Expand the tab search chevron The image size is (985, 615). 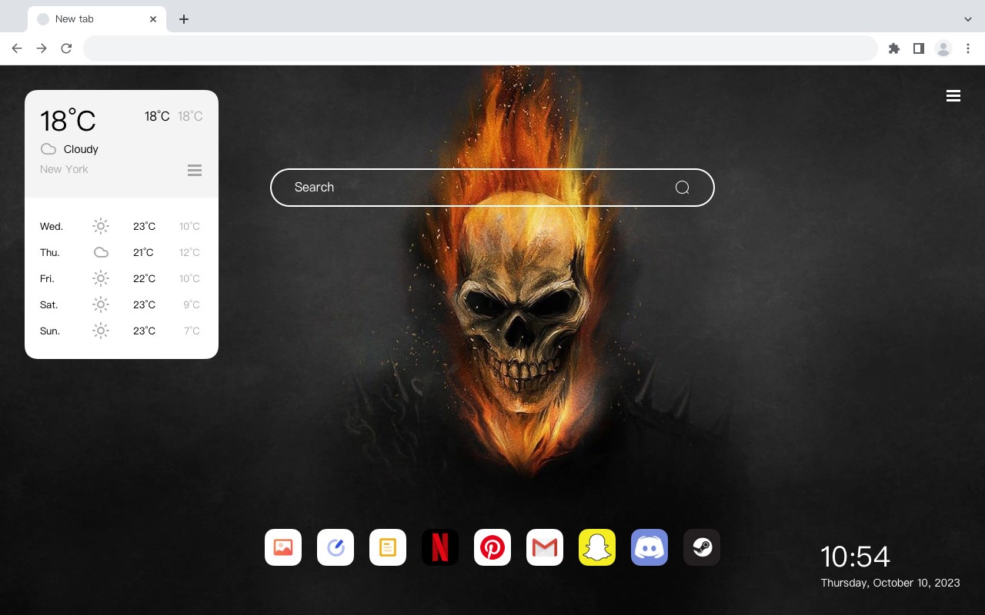(968, 19)
